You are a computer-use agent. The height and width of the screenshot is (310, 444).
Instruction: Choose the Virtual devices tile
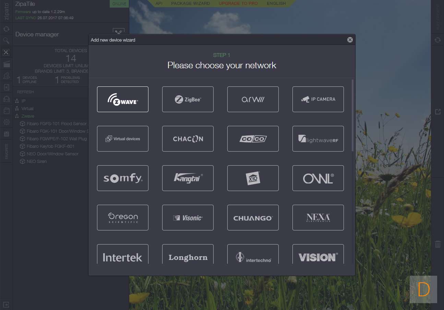click(x=123, y=139)
